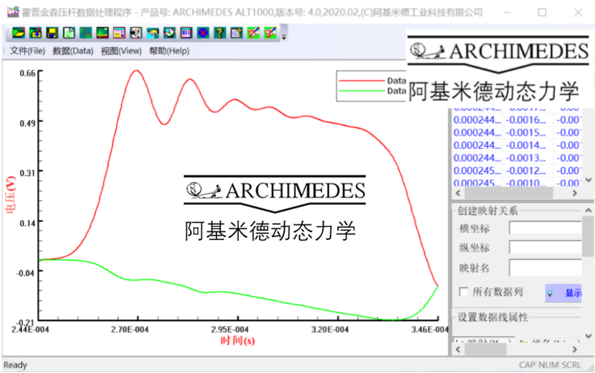
Task: Click the data table scroll left arrow
Action: coord(458,193)
